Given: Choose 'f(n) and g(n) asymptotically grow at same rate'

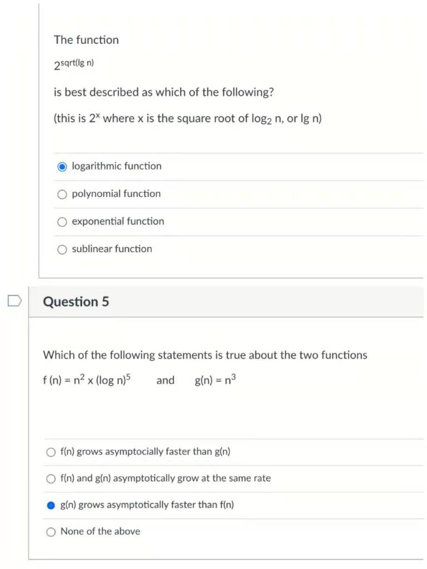Looking at the screenshot, I should tap(50, 478).
